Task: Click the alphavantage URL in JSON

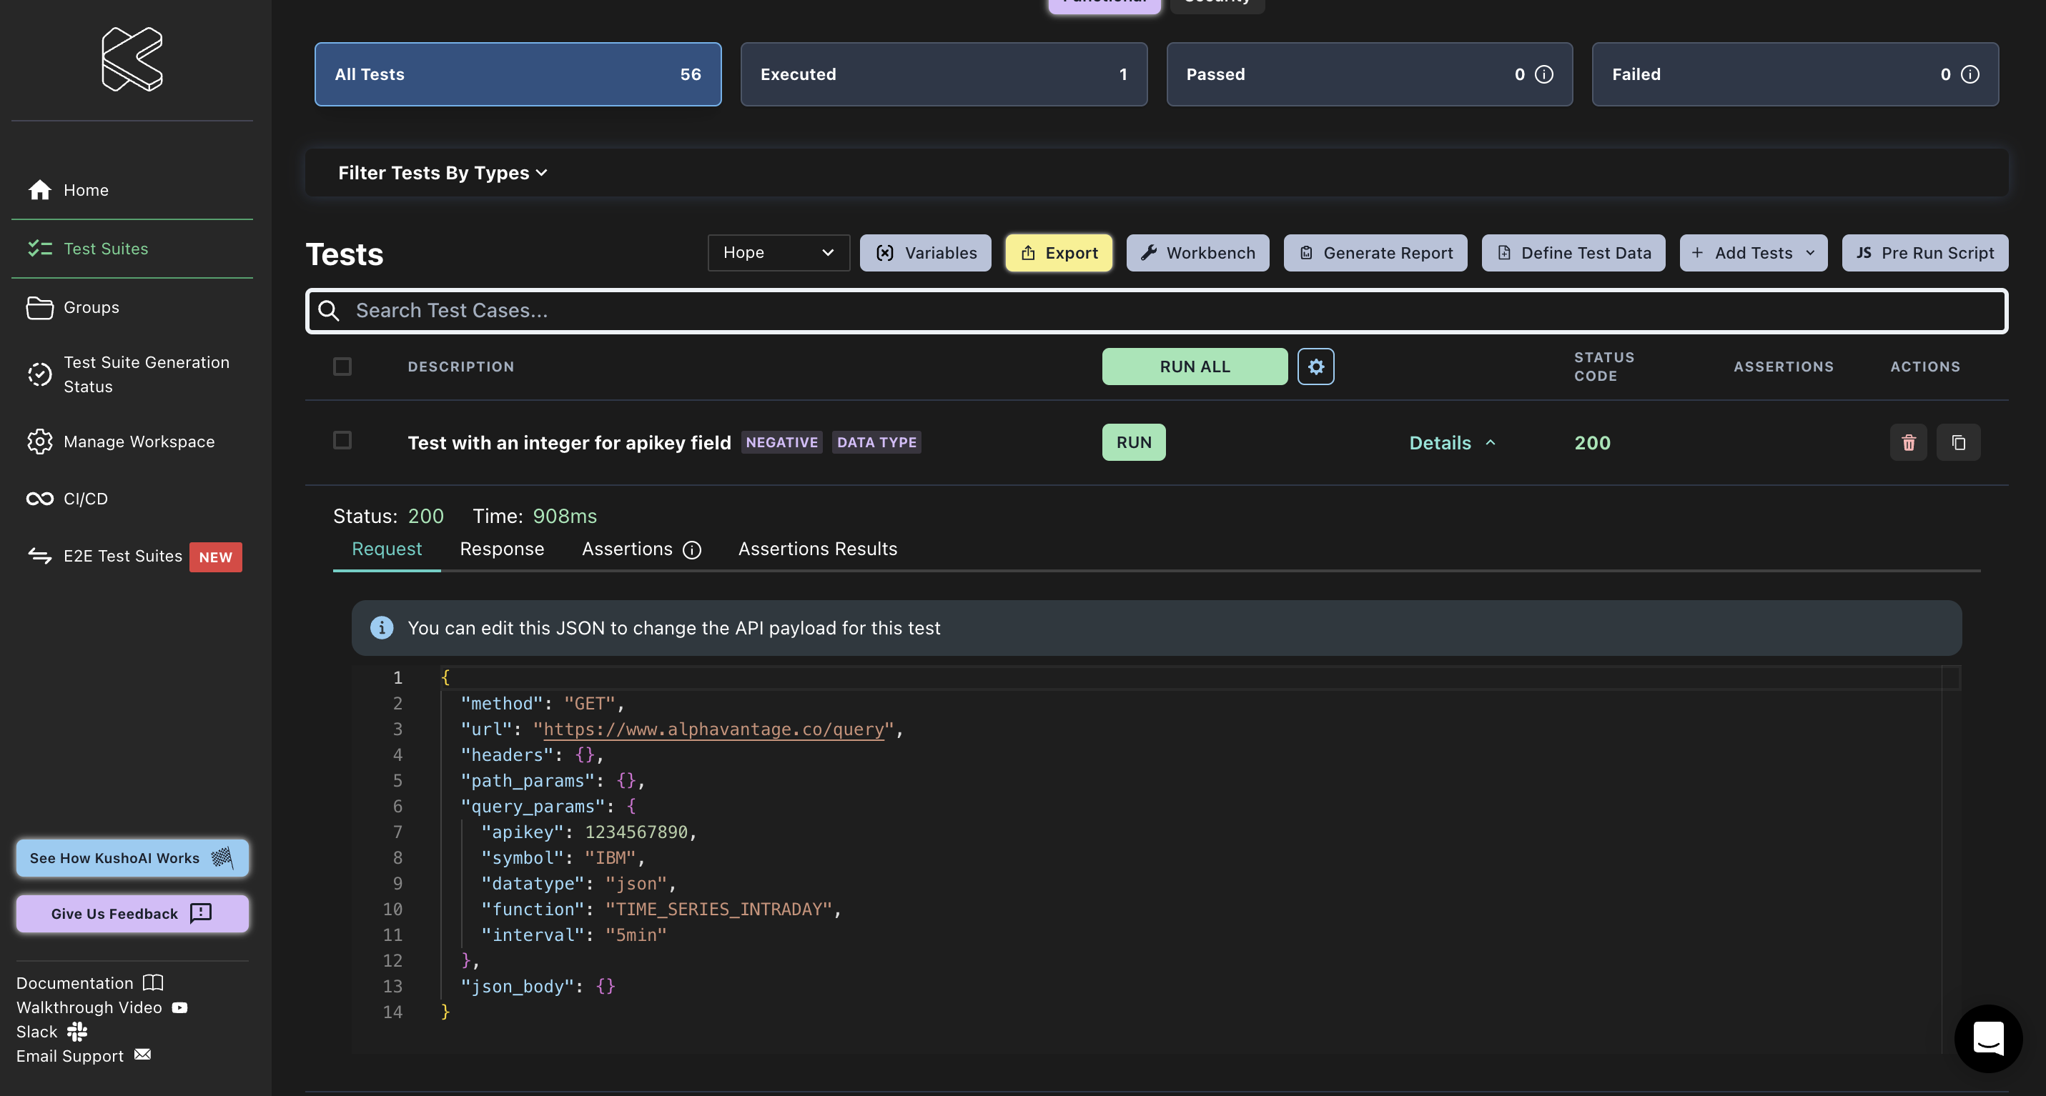Action: pos(713,729)
